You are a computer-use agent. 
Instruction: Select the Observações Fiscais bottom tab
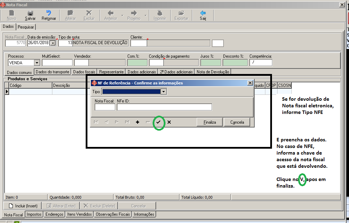[x=113, y=214]
